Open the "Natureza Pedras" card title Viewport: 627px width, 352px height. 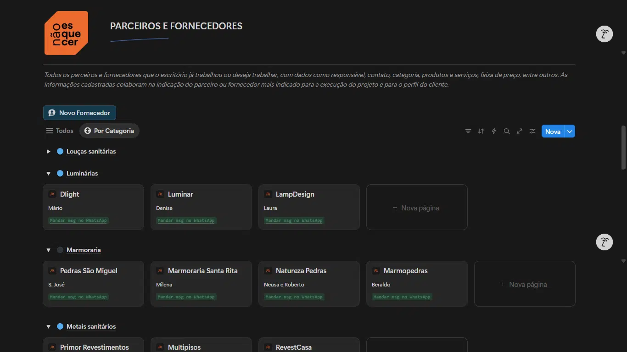[x=301, y=271]
